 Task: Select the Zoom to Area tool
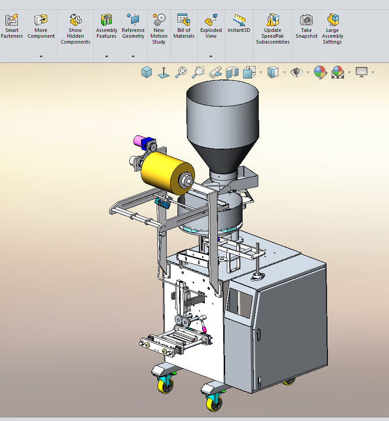click(x=198, y=72)
